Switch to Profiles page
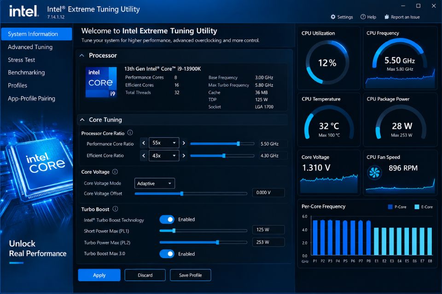The height and width of the screenshot is (294, 442). [x=17, y=85]
